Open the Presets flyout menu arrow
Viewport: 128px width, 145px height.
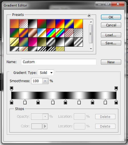pyautogui.click(x=89, y=15)
